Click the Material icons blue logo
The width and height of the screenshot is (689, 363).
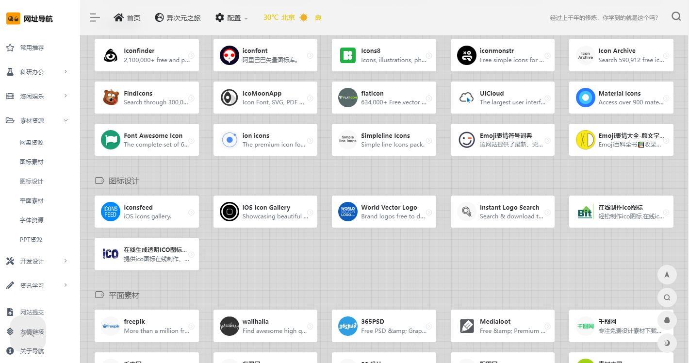[x=585, y=98]
